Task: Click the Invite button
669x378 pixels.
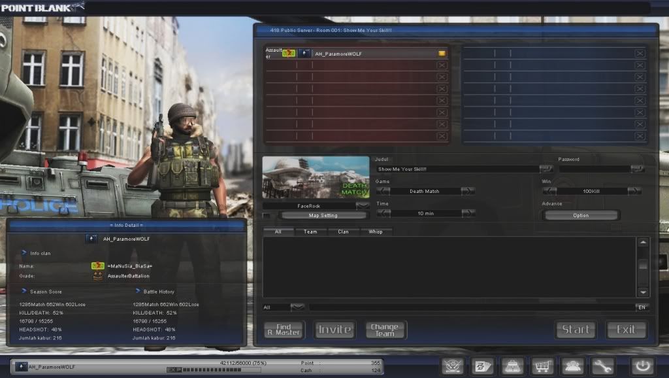Action: [334, 330]
